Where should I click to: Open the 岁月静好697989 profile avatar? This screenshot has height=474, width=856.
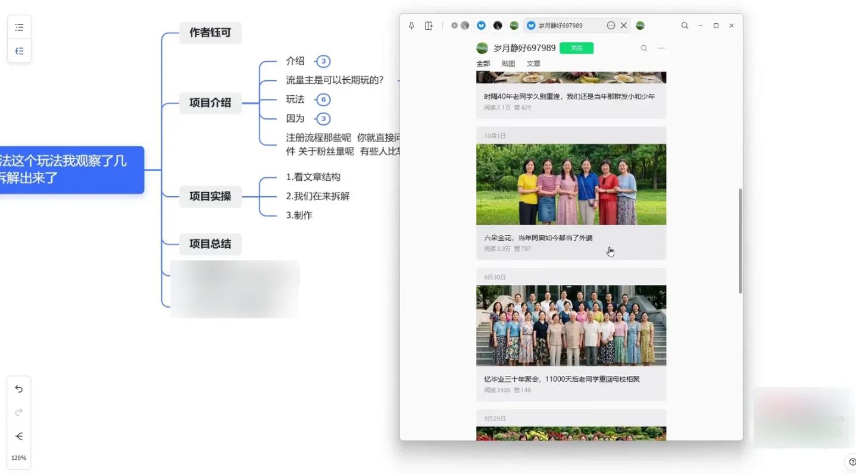pos(482,48)
